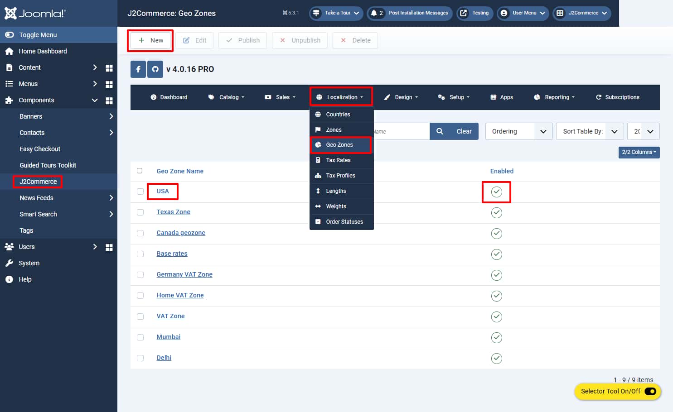The image size is (673, 412).
Task: Toggle enabled status for Mumbai
Action: (x=497, y=338)
